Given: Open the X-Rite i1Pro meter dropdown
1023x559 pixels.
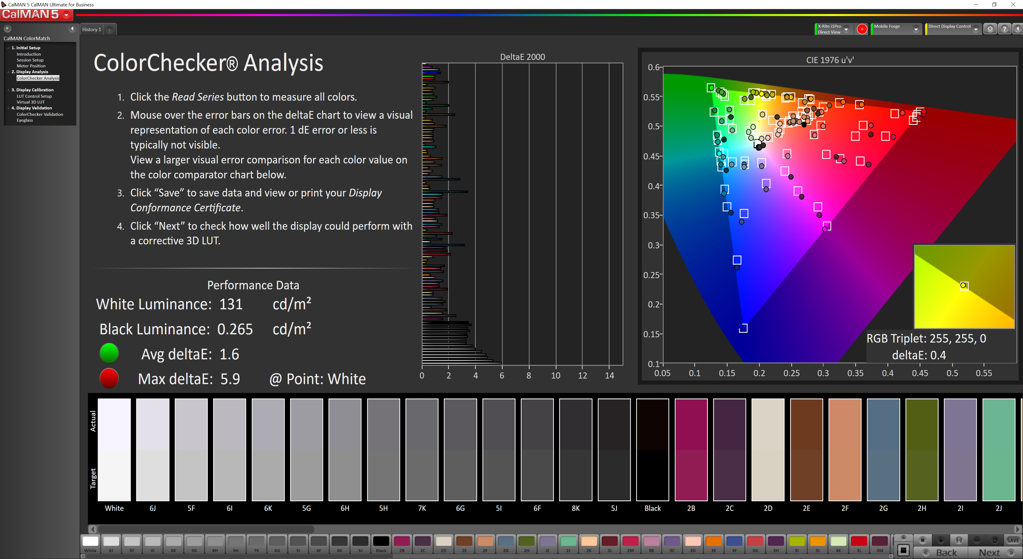Looking at the screenshot, I should pos(846,29).
